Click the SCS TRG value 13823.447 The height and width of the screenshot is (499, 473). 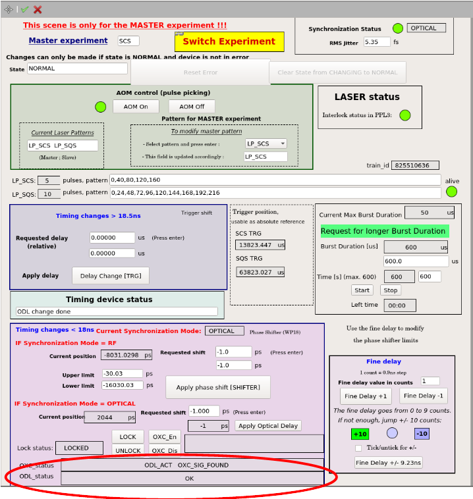point(260,245)
